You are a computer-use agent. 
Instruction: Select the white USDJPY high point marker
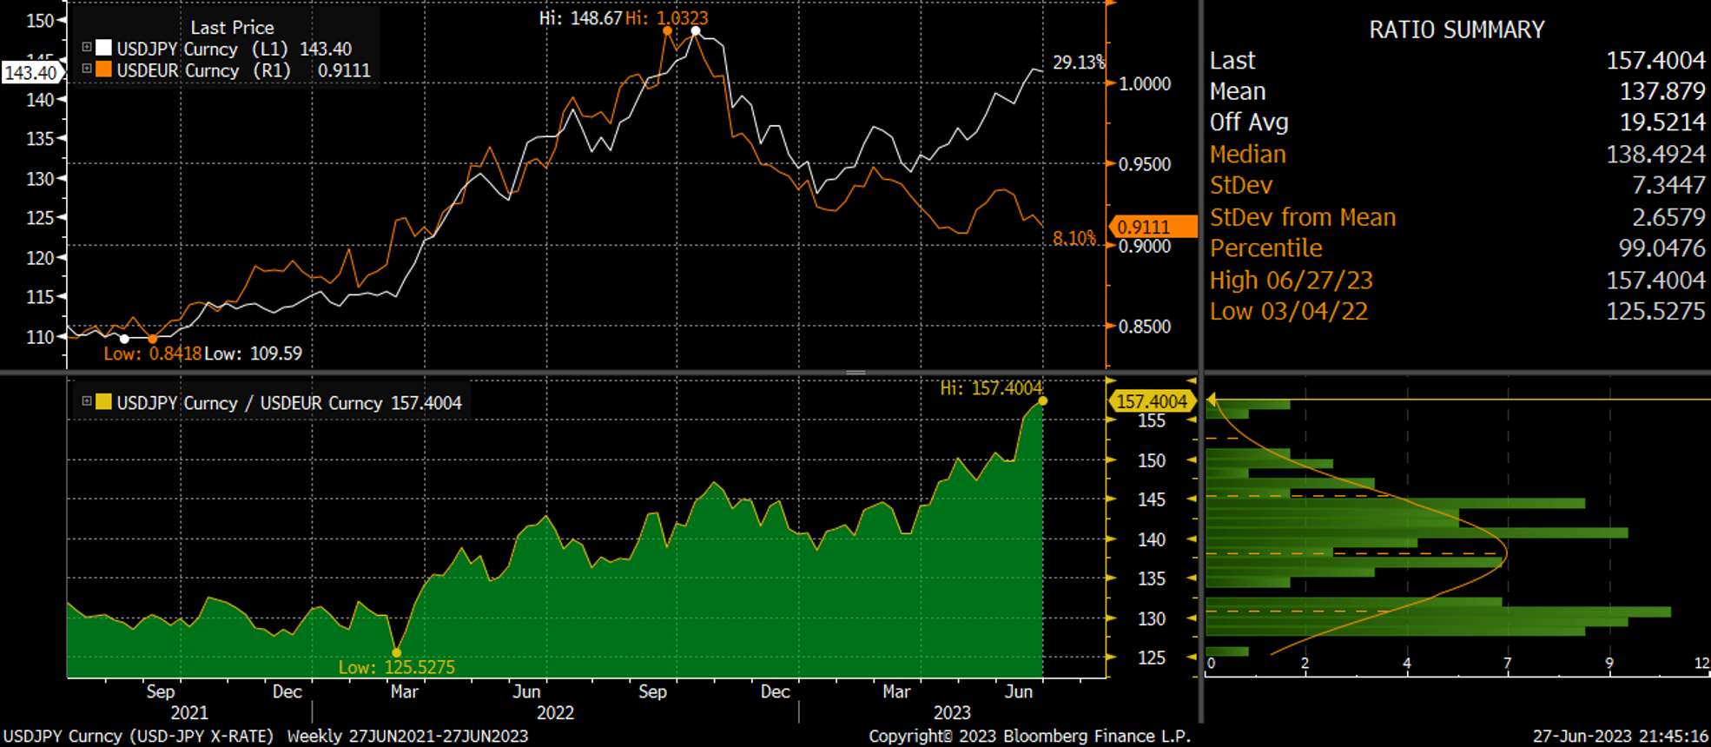(696, 31)
